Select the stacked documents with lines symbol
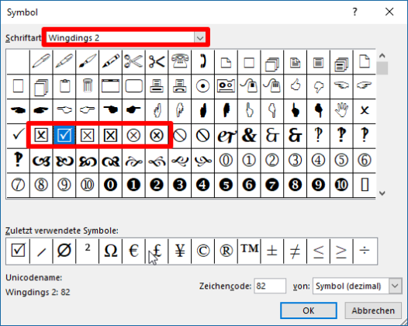408x326 pixels. click(341, 62)
